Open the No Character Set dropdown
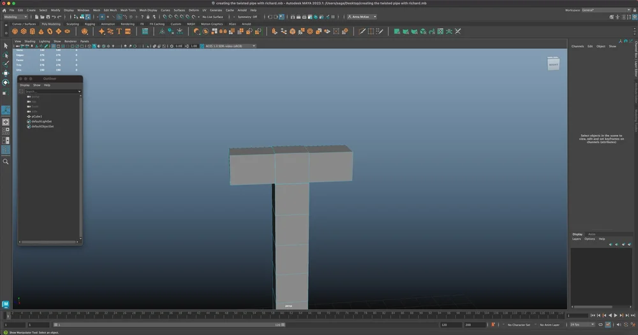This screenshot has width=638, height=335. pos(518,325)
